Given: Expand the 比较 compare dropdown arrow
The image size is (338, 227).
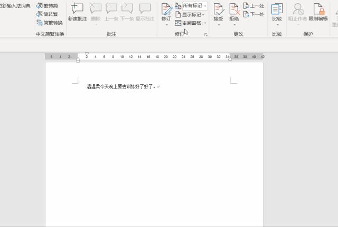Looking at the screenshot, I should tap(277, 25).
